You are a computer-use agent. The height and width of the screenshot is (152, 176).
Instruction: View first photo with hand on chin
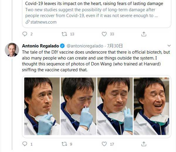click(x=42, y=106)
